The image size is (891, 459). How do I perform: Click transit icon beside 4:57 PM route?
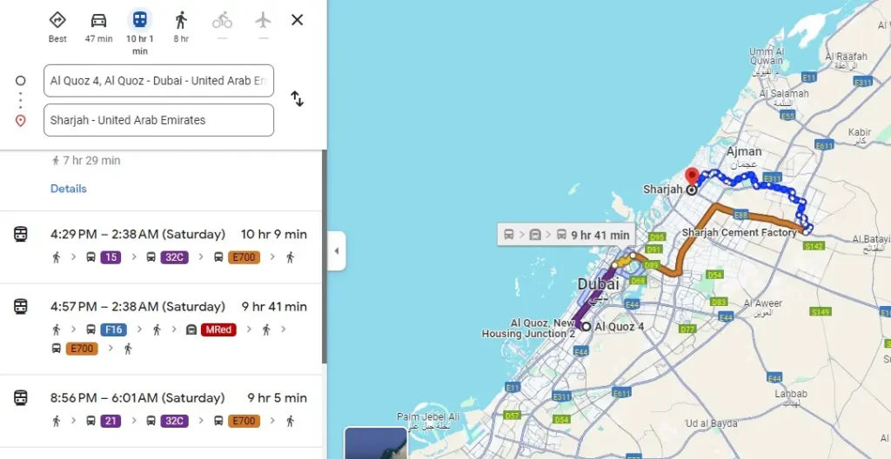point(21,307)
